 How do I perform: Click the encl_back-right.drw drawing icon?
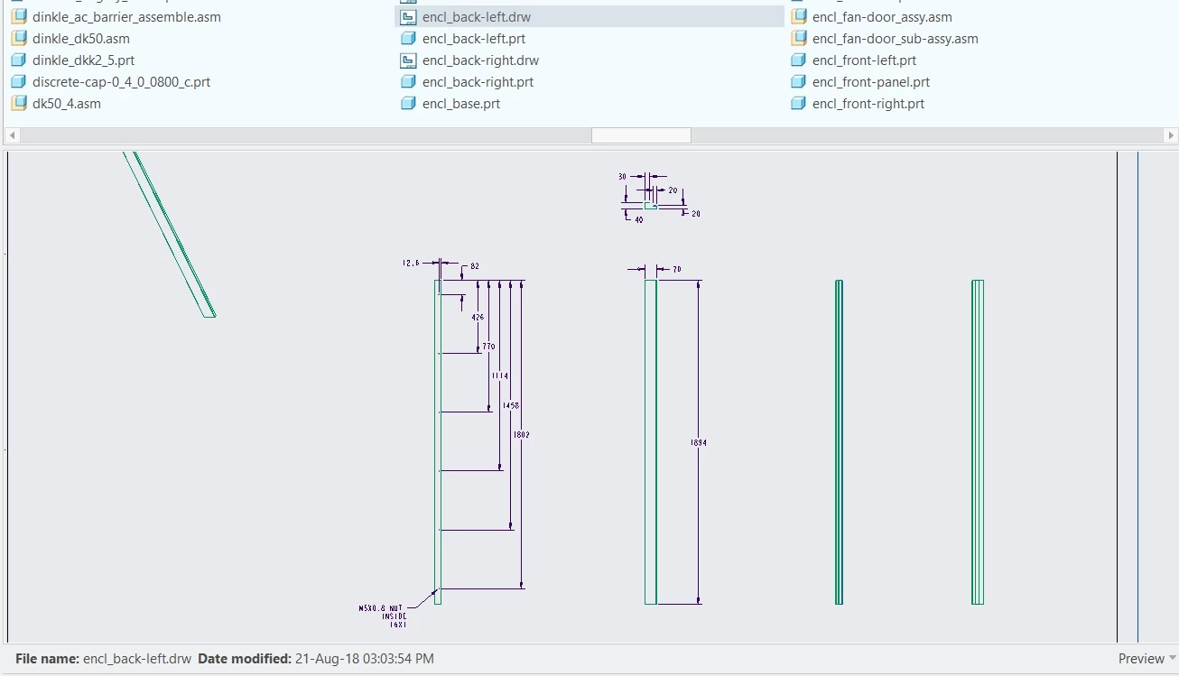coord(408,60)
